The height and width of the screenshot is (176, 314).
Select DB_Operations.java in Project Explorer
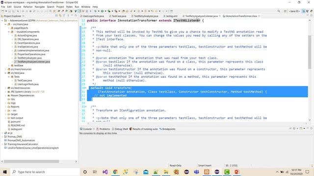coord(28,39)
